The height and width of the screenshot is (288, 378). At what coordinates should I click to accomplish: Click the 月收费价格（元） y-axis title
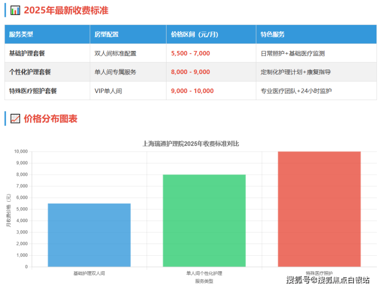8,209
